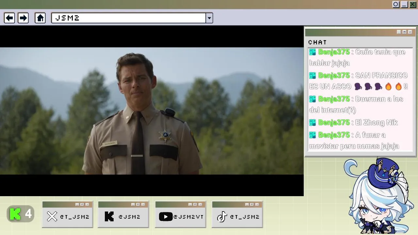Open the @T_JSM2 TikTok handle

[x=245, y=217]
